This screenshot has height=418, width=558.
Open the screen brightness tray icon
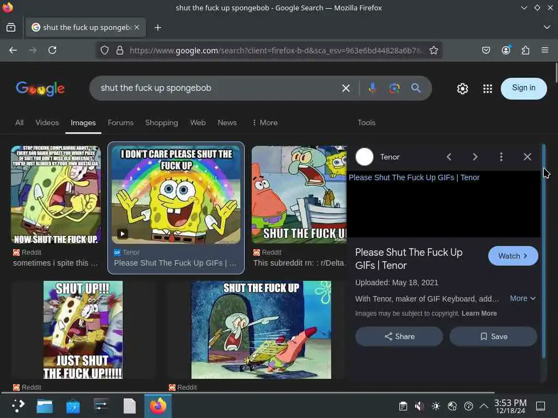(x=435, y=406)
